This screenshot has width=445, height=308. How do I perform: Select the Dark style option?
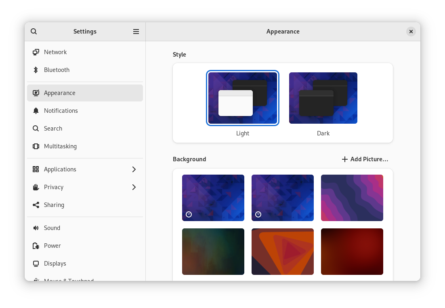tap(323, 98)
